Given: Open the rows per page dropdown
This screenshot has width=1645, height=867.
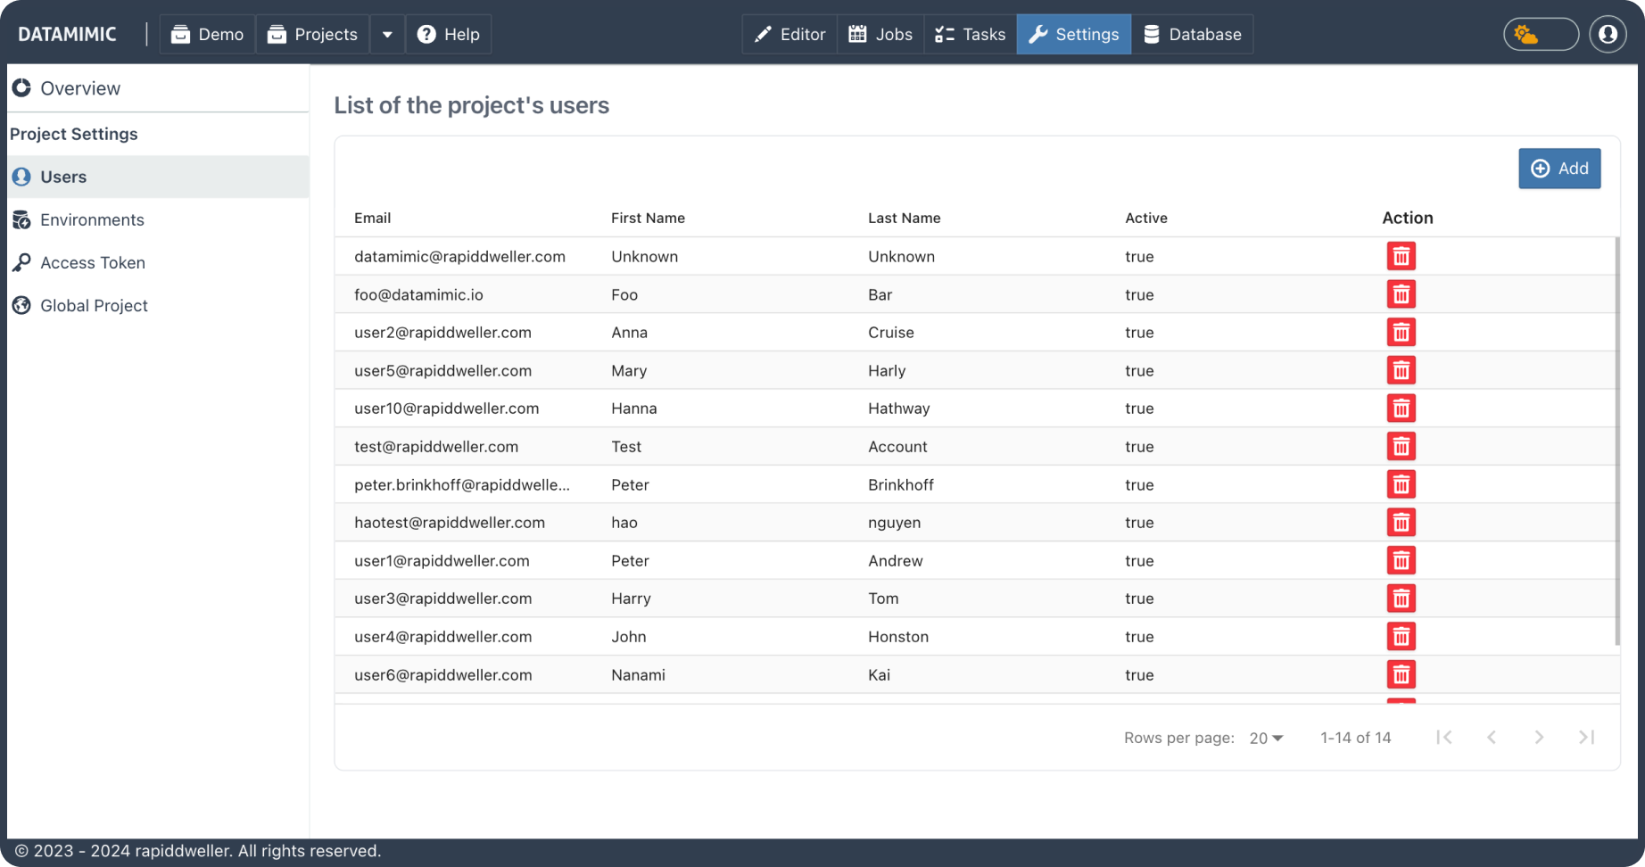Looking at the screenshot, I should tap(1266, 739).
